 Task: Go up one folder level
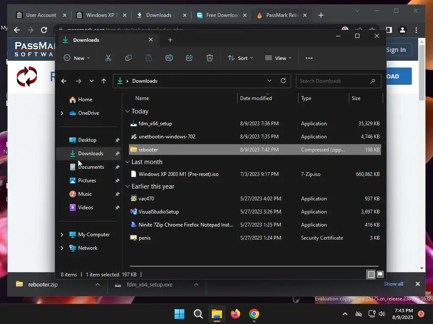[x=104, y=81]
